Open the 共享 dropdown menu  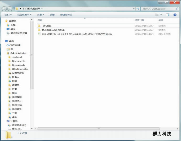(x=40, y=15)
